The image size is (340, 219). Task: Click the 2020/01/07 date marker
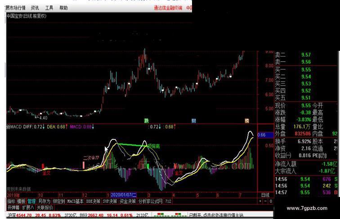[x=123, y=195]
